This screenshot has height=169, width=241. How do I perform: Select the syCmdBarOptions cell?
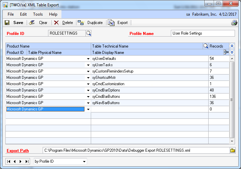[x=150, y=90]
